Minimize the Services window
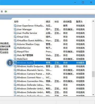The image size is (95, 104). coord(75,2)
